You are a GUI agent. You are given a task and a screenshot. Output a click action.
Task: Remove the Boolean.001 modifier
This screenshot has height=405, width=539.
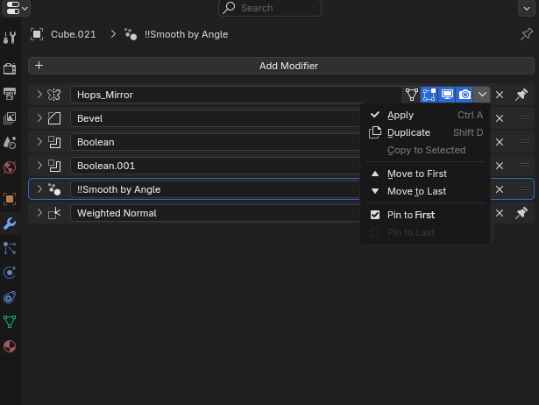tap(500, 166)
